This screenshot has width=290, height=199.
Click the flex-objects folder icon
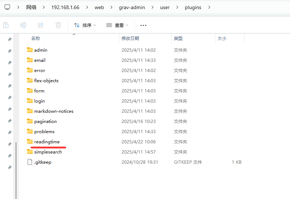tap(30, 80)
